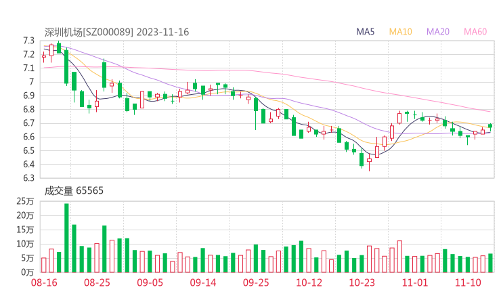Image resolution: width=501 pixels, height=298 pixels.
Task: Click the 08-16 date axis label
Action: [x=44, y=282]
